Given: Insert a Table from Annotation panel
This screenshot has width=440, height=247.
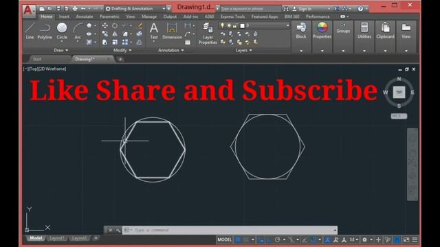Looking at the screenshot, I should click(x=188, y=43).
